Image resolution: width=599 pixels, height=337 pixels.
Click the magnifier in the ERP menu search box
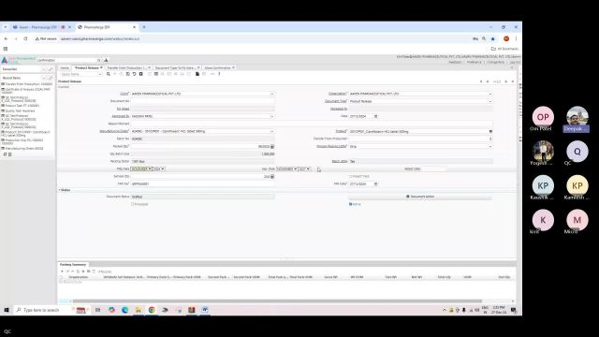point(98,60)
